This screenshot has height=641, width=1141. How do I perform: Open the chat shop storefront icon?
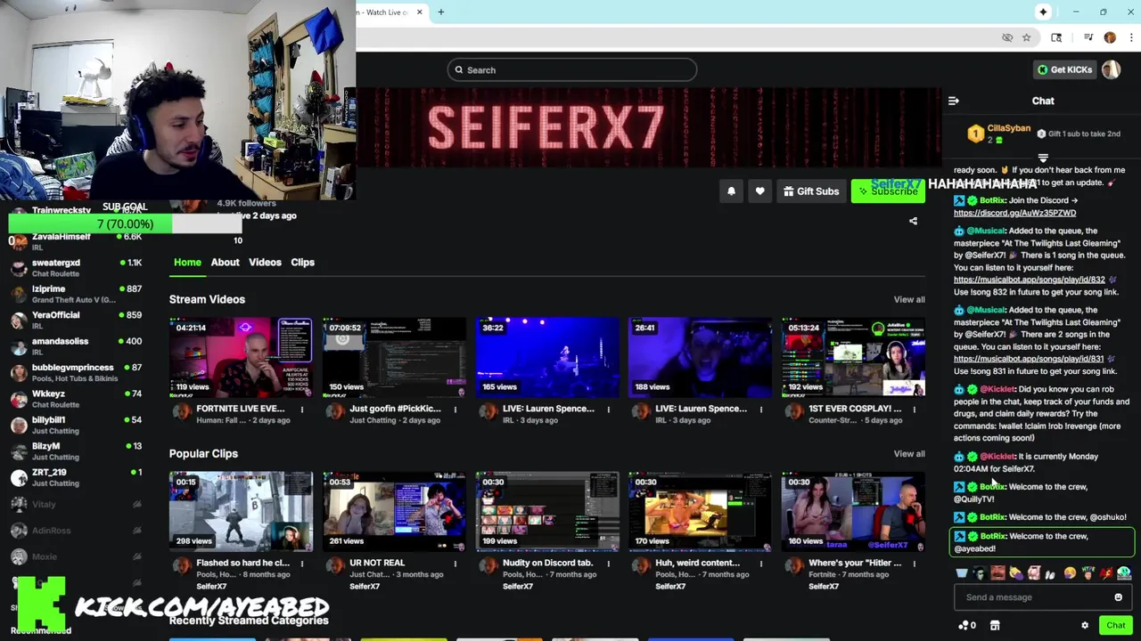click(995, 626)
